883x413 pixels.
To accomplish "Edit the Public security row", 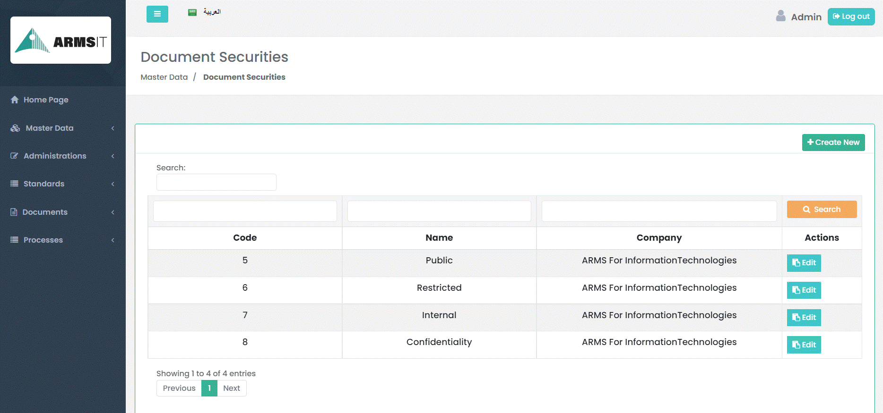I will pos(804,263).
